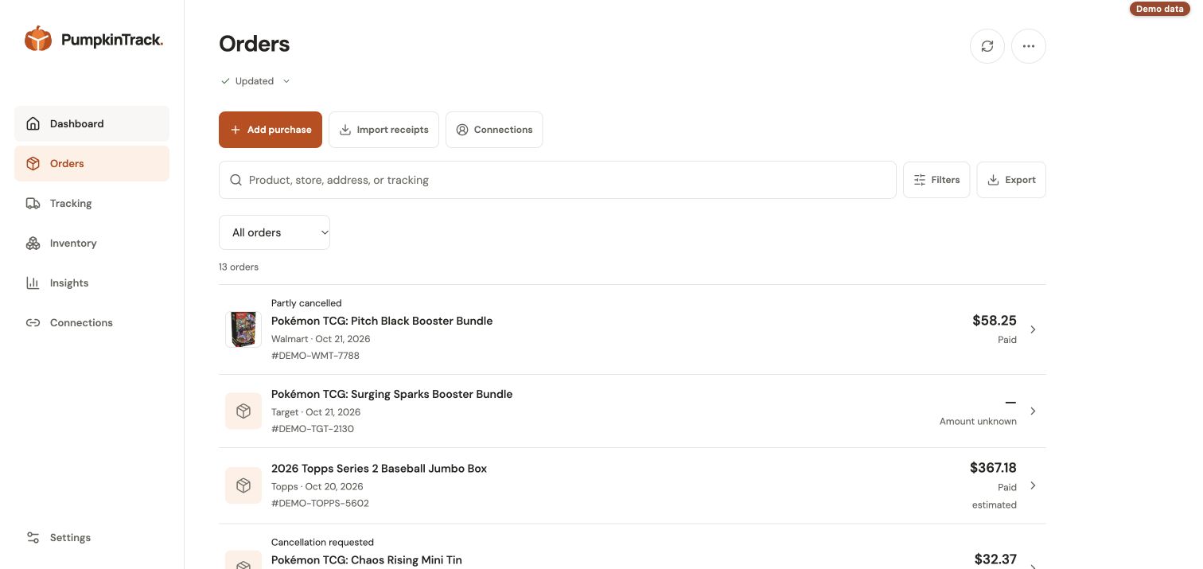Click the $58.25 amount
Screen dimensions: 1203x569
pos(995,321)
